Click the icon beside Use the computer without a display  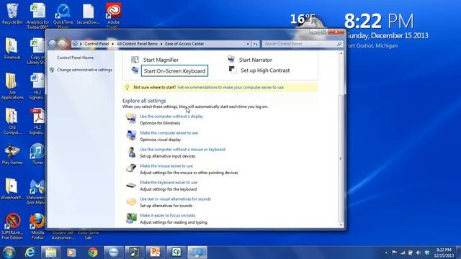point(131,119)
